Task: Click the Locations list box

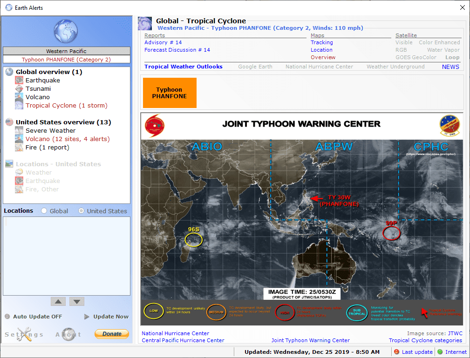Action: coord(67,256)
